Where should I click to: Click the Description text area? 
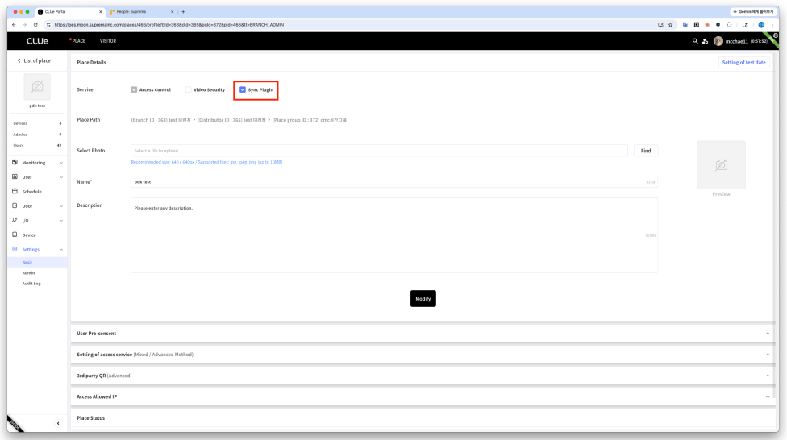click(x=394, y=235)
